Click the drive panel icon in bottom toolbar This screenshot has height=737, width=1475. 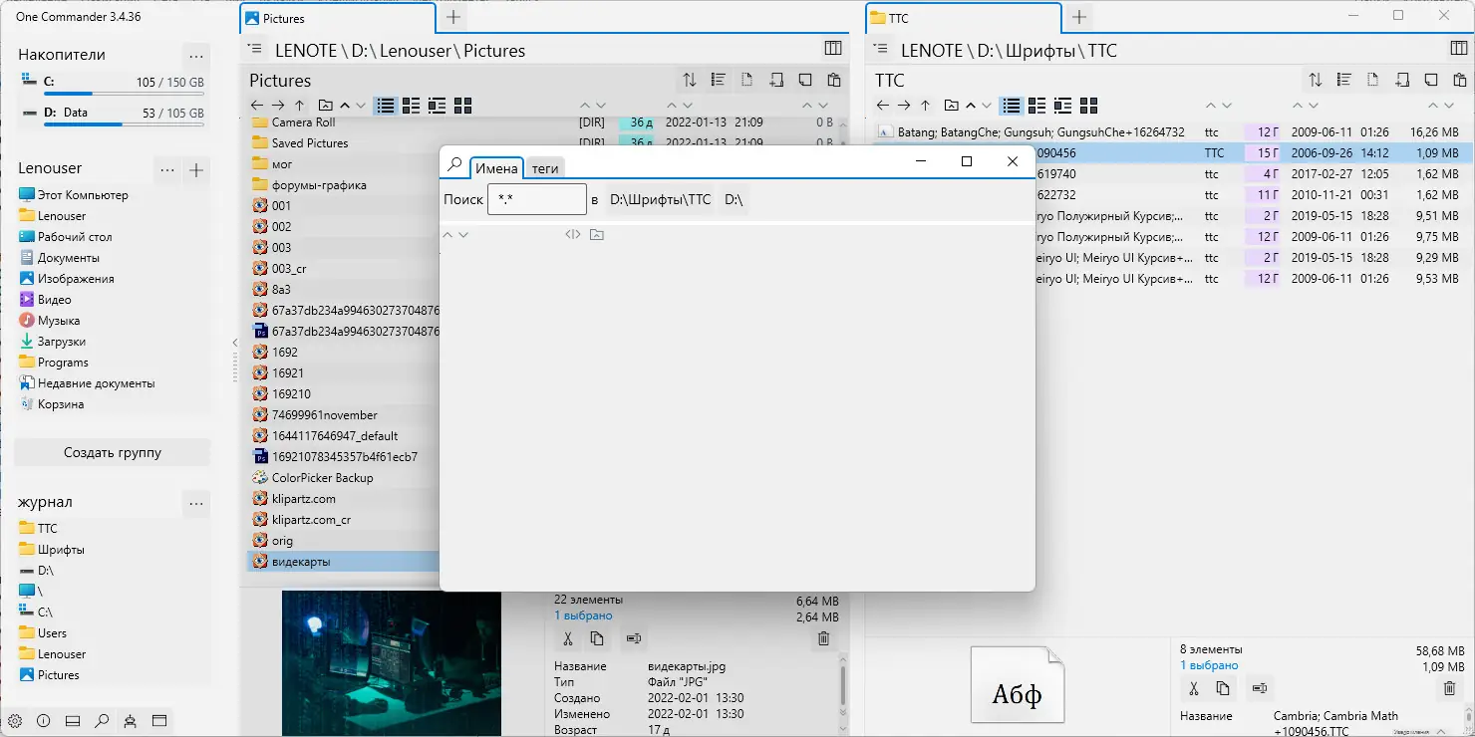pos(73,721)
